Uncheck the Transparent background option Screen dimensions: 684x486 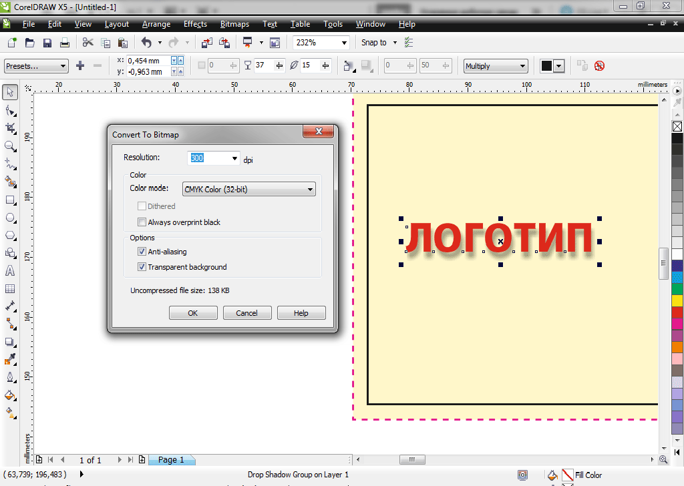pyautogui.click(x=142, y=267)
